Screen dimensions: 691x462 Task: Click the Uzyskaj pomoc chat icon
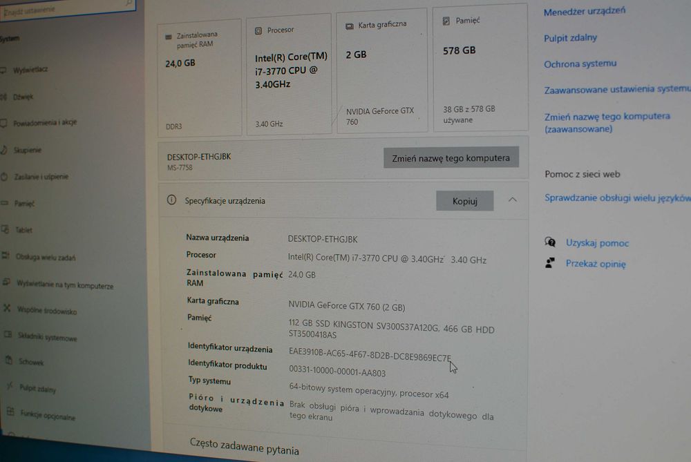tap(550, 242)
